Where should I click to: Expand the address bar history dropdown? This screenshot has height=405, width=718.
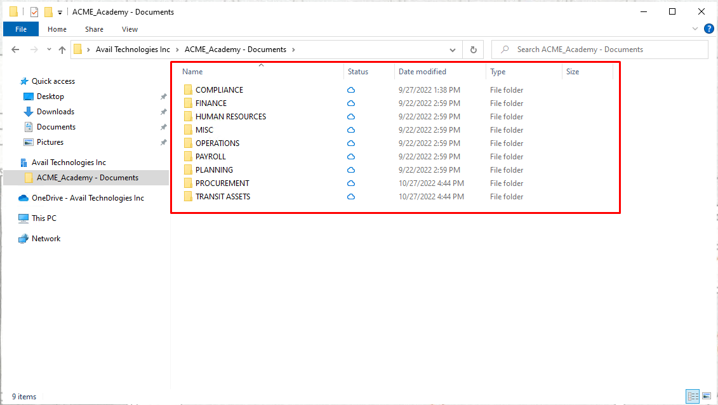point(453,50)
